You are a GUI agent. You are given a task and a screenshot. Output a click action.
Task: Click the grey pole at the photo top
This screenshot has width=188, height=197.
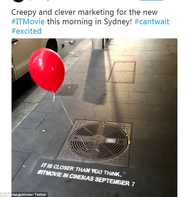tap(98, 44)
